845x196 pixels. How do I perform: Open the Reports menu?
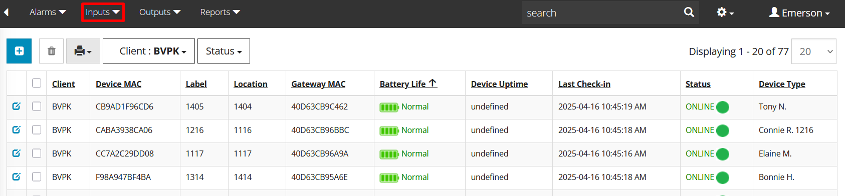(220, 12)
